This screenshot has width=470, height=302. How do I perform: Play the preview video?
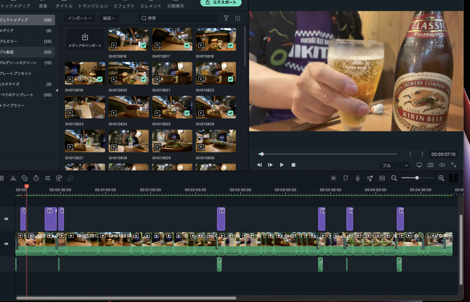[282, 165]
